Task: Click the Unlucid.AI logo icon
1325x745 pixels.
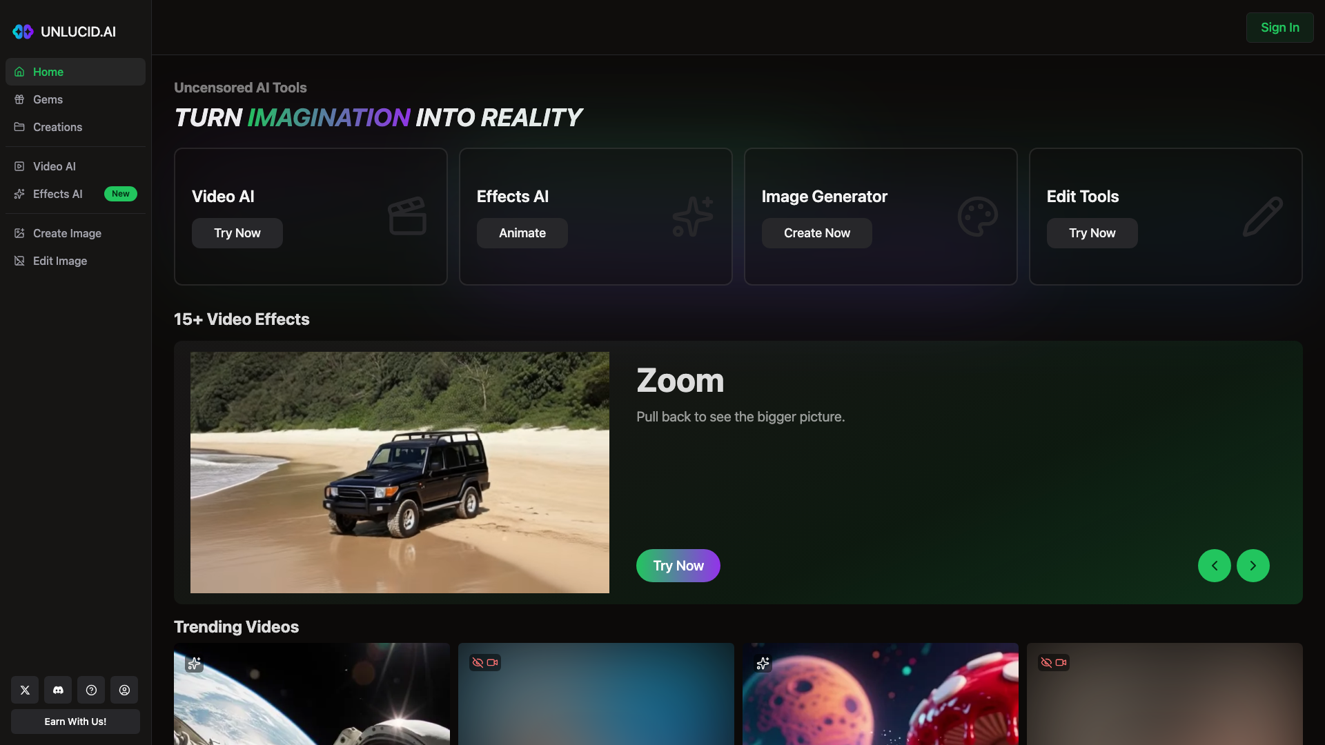Action: (x=23, y=32)
